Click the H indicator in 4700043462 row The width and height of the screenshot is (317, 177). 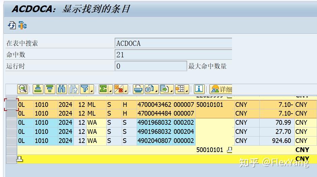pos(125,105)
